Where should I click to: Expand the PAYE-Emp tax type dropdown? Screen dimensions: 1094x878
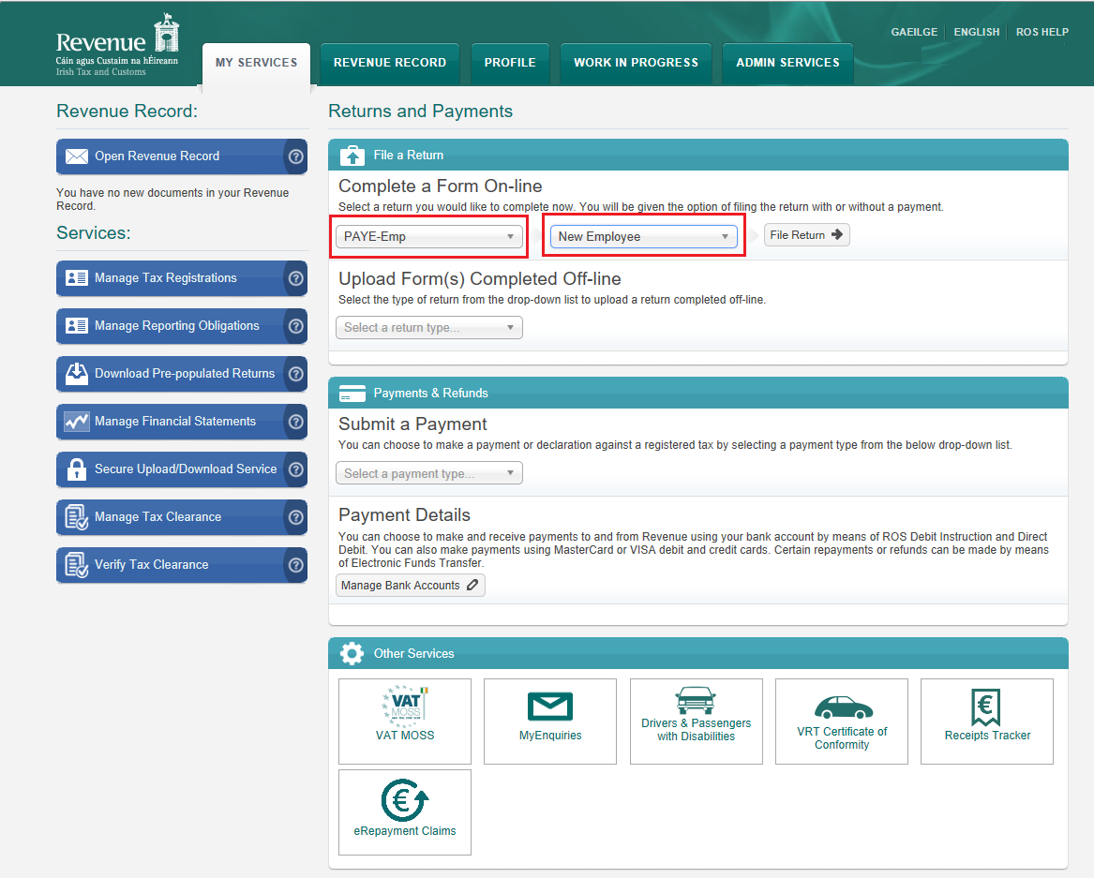click(429, 236)
